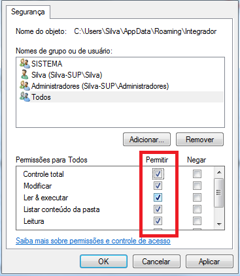This screenshot has width=240, height=276.
Task: Select the SISTEMA group icon
Action: coord(24,63)
